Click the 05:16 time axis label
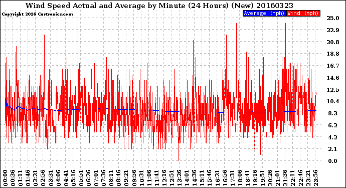Screen dimensions: 346x188 73,178
